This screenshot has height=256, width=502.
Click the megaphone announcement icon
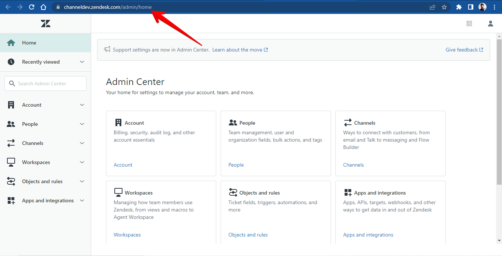click(x=107, y=49)
